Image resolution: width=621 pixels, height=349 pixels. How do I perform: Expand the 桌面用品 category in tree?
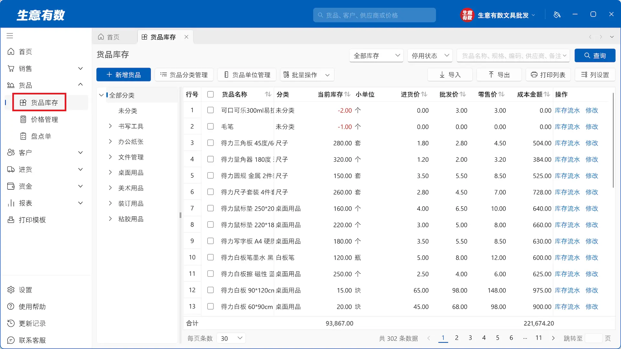[110, 172]
